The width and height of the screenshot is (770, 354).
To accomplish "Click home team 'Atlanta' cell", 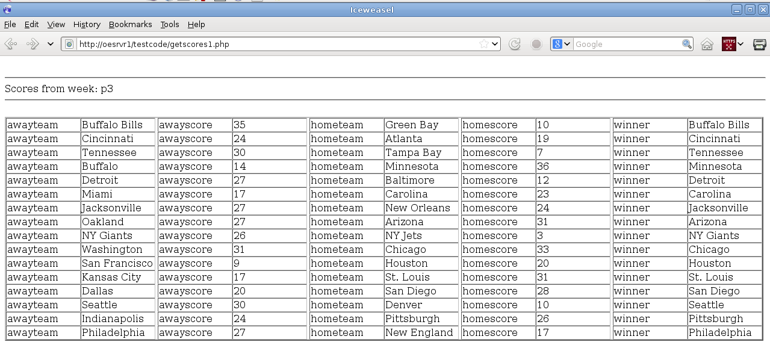I will [421, 138].
